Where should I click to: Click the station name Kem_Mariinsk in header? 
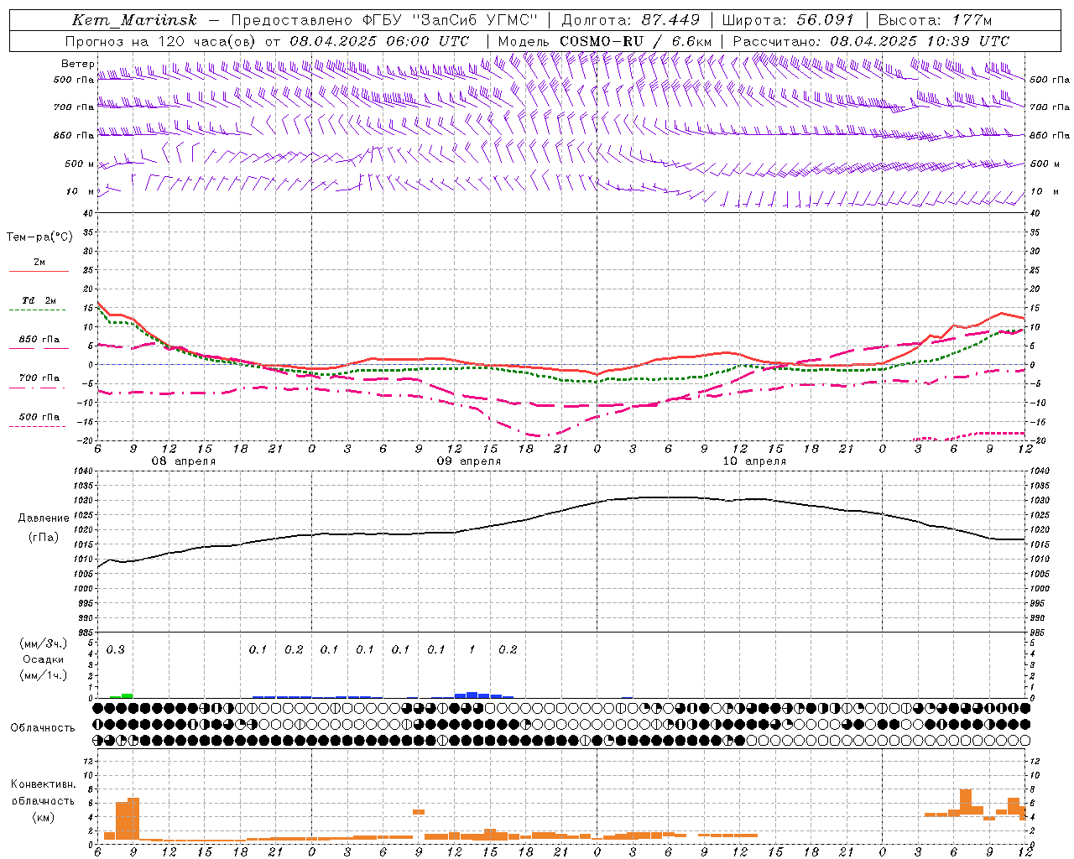[134, 20]
